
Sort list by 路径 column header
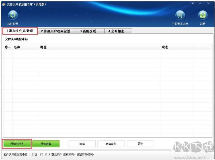[100, 47]
